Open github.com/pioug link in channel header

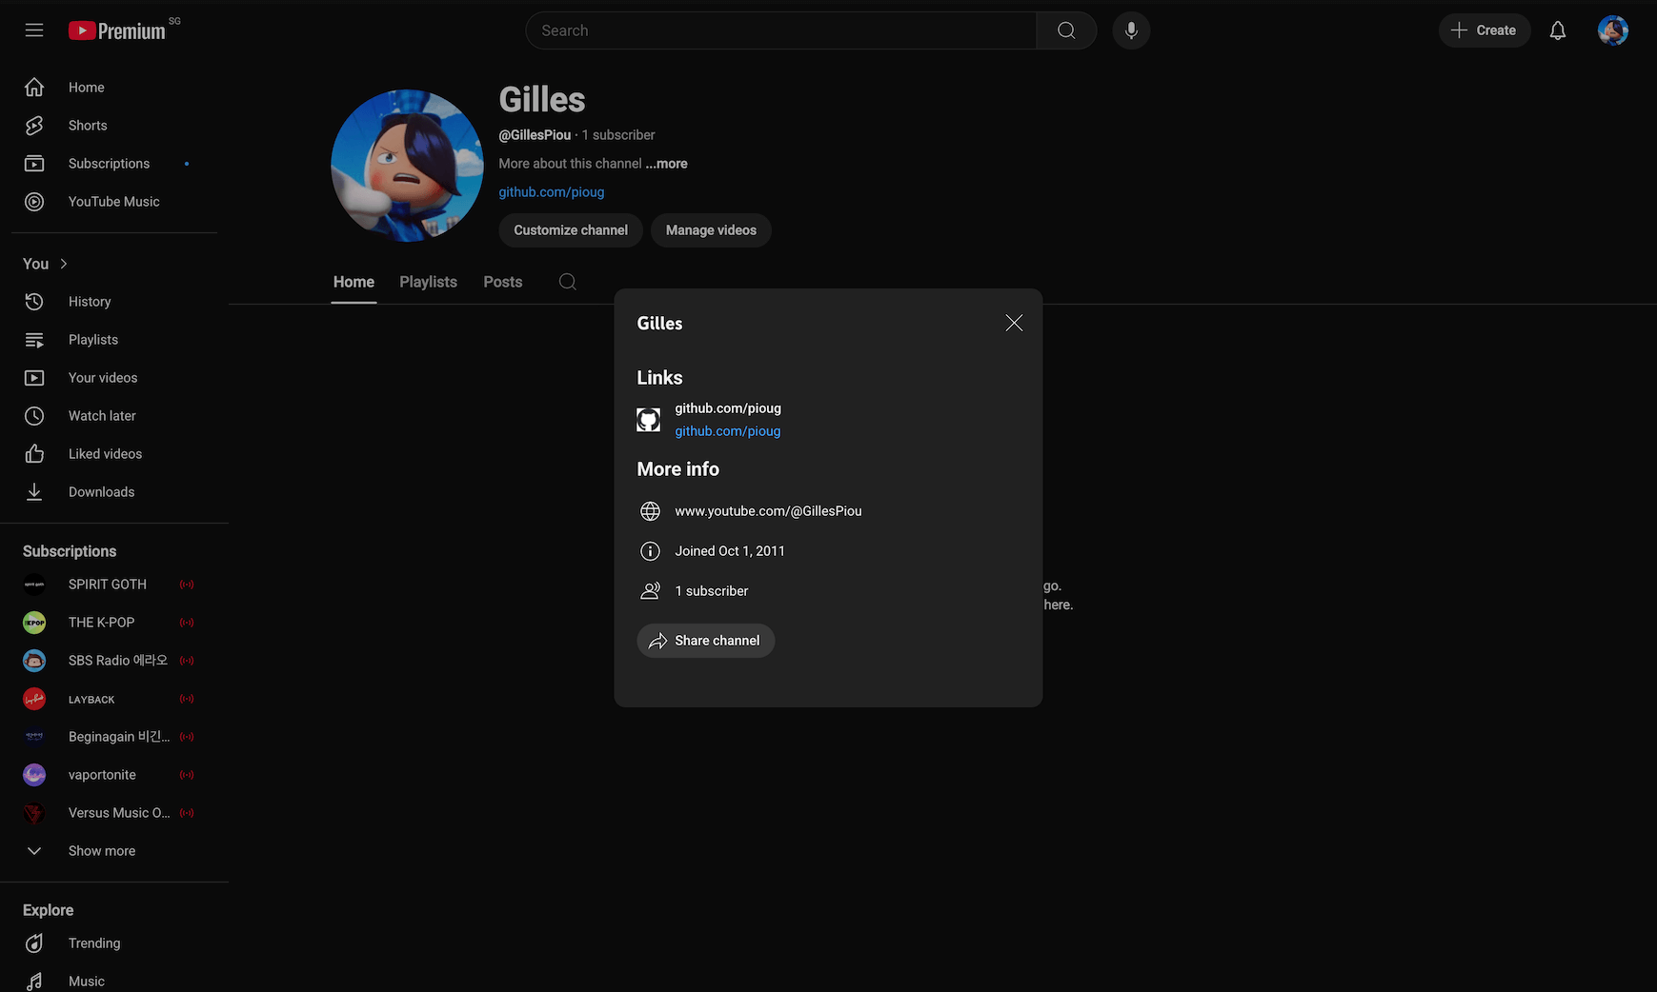[x=552, y=192]
